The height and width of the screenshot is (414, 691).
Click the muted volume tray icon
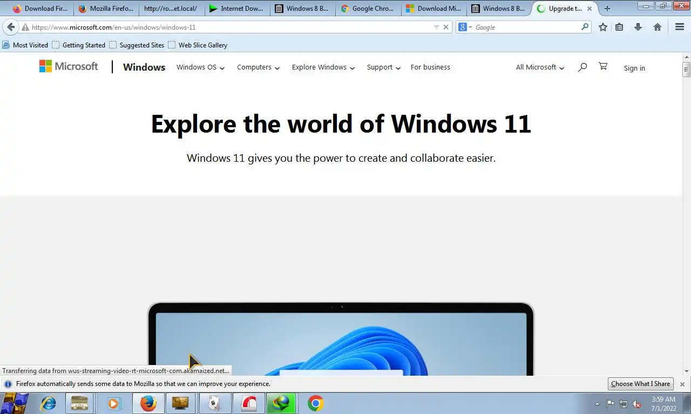(x=636, y=404)
